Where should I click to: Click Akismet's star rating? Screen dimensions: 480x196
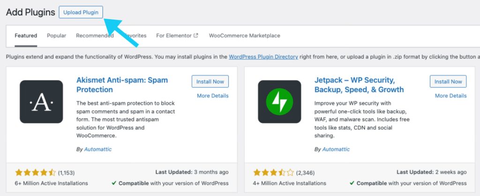tap(35, 173)
